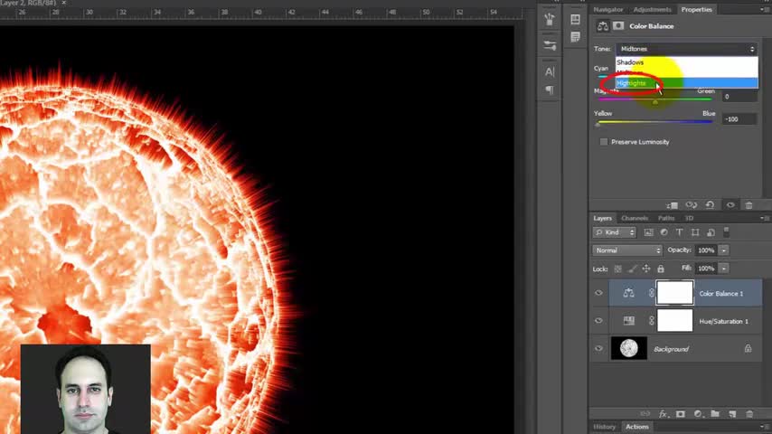Open the Character panel icon
The height and width of the screenshot is (434, 772).
(550, 72)
